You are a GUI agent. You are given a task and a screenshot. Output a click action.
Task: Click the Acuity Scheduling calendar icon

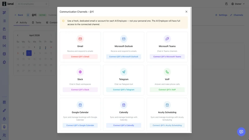pyautogui.click(x=167, y=105)
